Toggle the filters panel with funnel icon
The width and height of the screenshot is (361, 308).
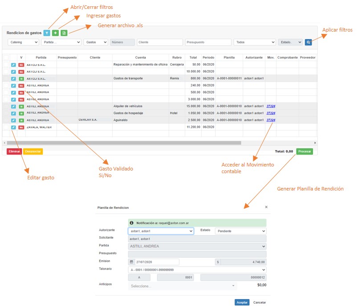click(47, 33)
